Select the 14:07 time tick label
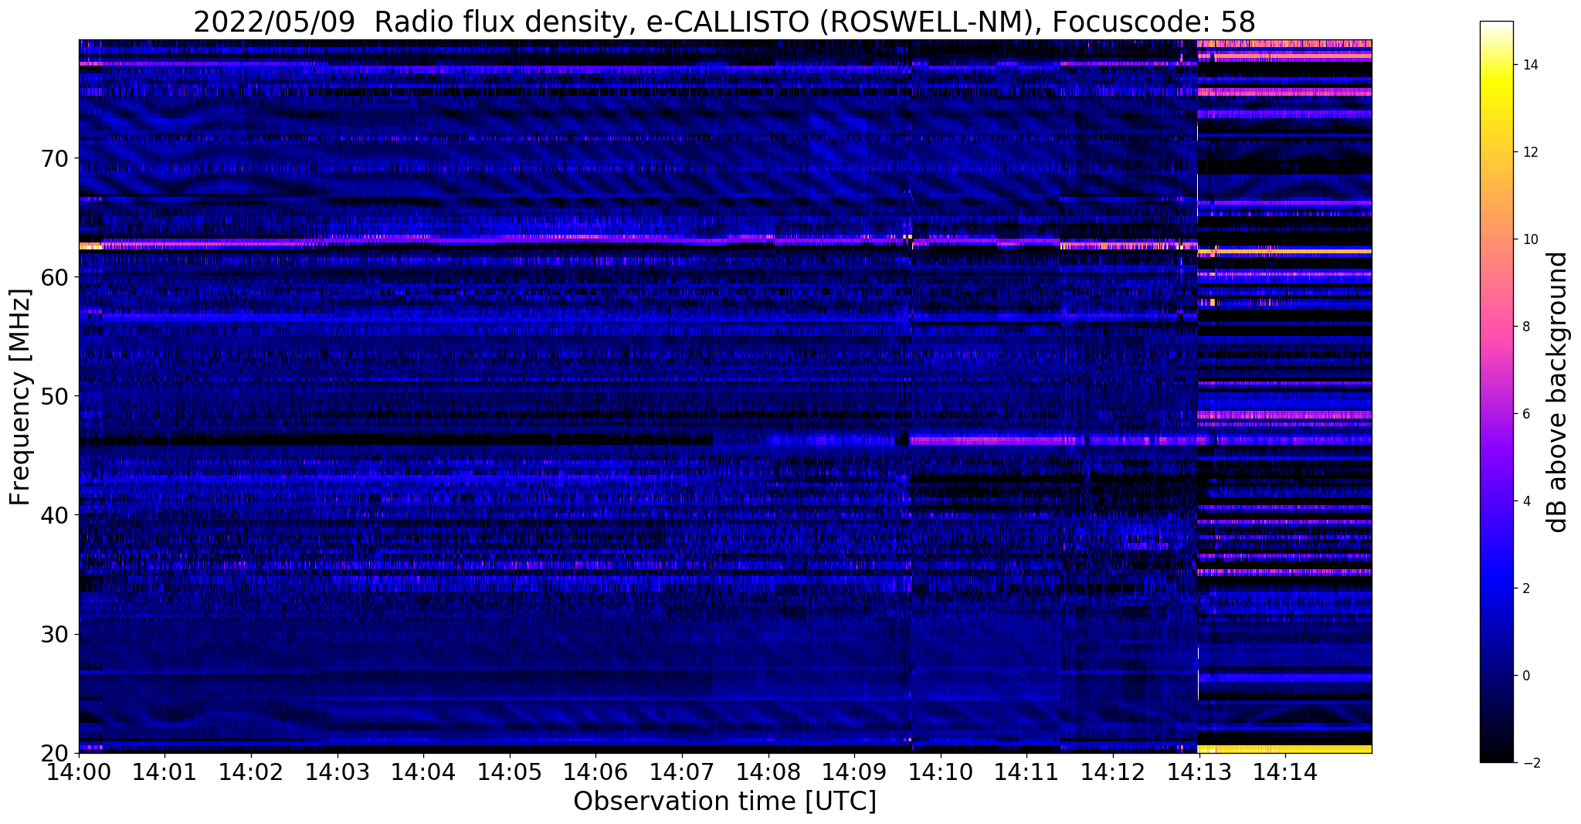Screen dimensions: 1581x824 (x=682, y=771)
